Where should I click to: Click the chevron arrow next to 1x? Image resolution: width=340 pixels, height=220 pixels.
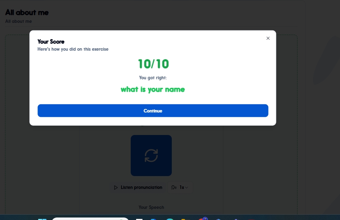[x=186, y=187]
